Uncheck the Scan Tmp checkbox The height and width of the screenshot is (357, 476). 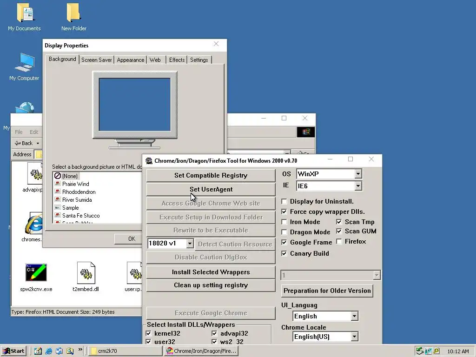pyautogui.click(x=339, y=222)
